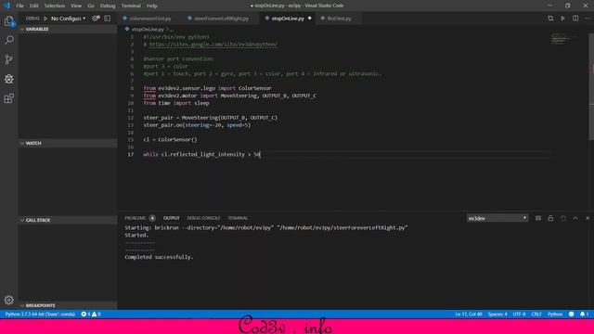Open the Explorer view in activity bar
Viewport: 594px width, 334px height.
click(8, 20)
